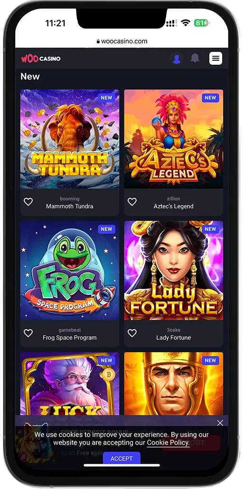
Task: Open the wizard Luck game thumbnail
Action: point(70,383)
